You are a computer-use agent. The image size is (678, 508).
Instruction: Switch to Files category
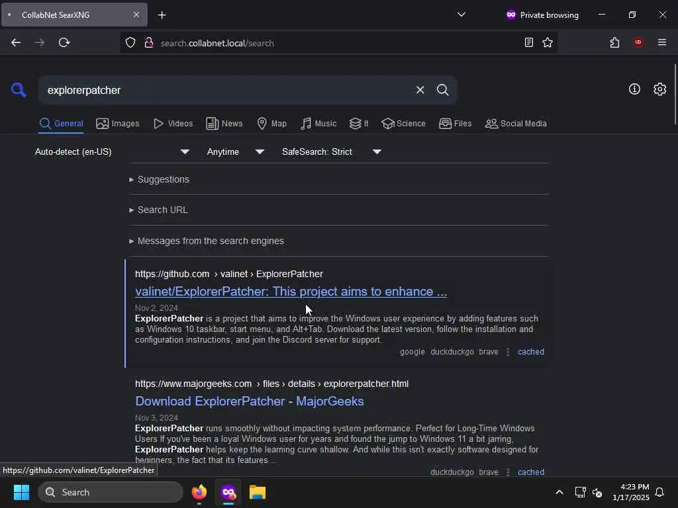pos(455,124)
